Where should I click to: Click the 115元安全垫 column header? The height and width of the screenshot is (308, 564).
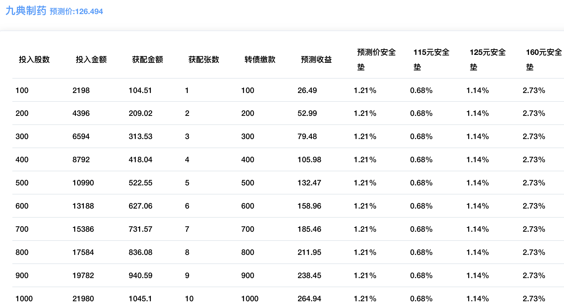431,60
